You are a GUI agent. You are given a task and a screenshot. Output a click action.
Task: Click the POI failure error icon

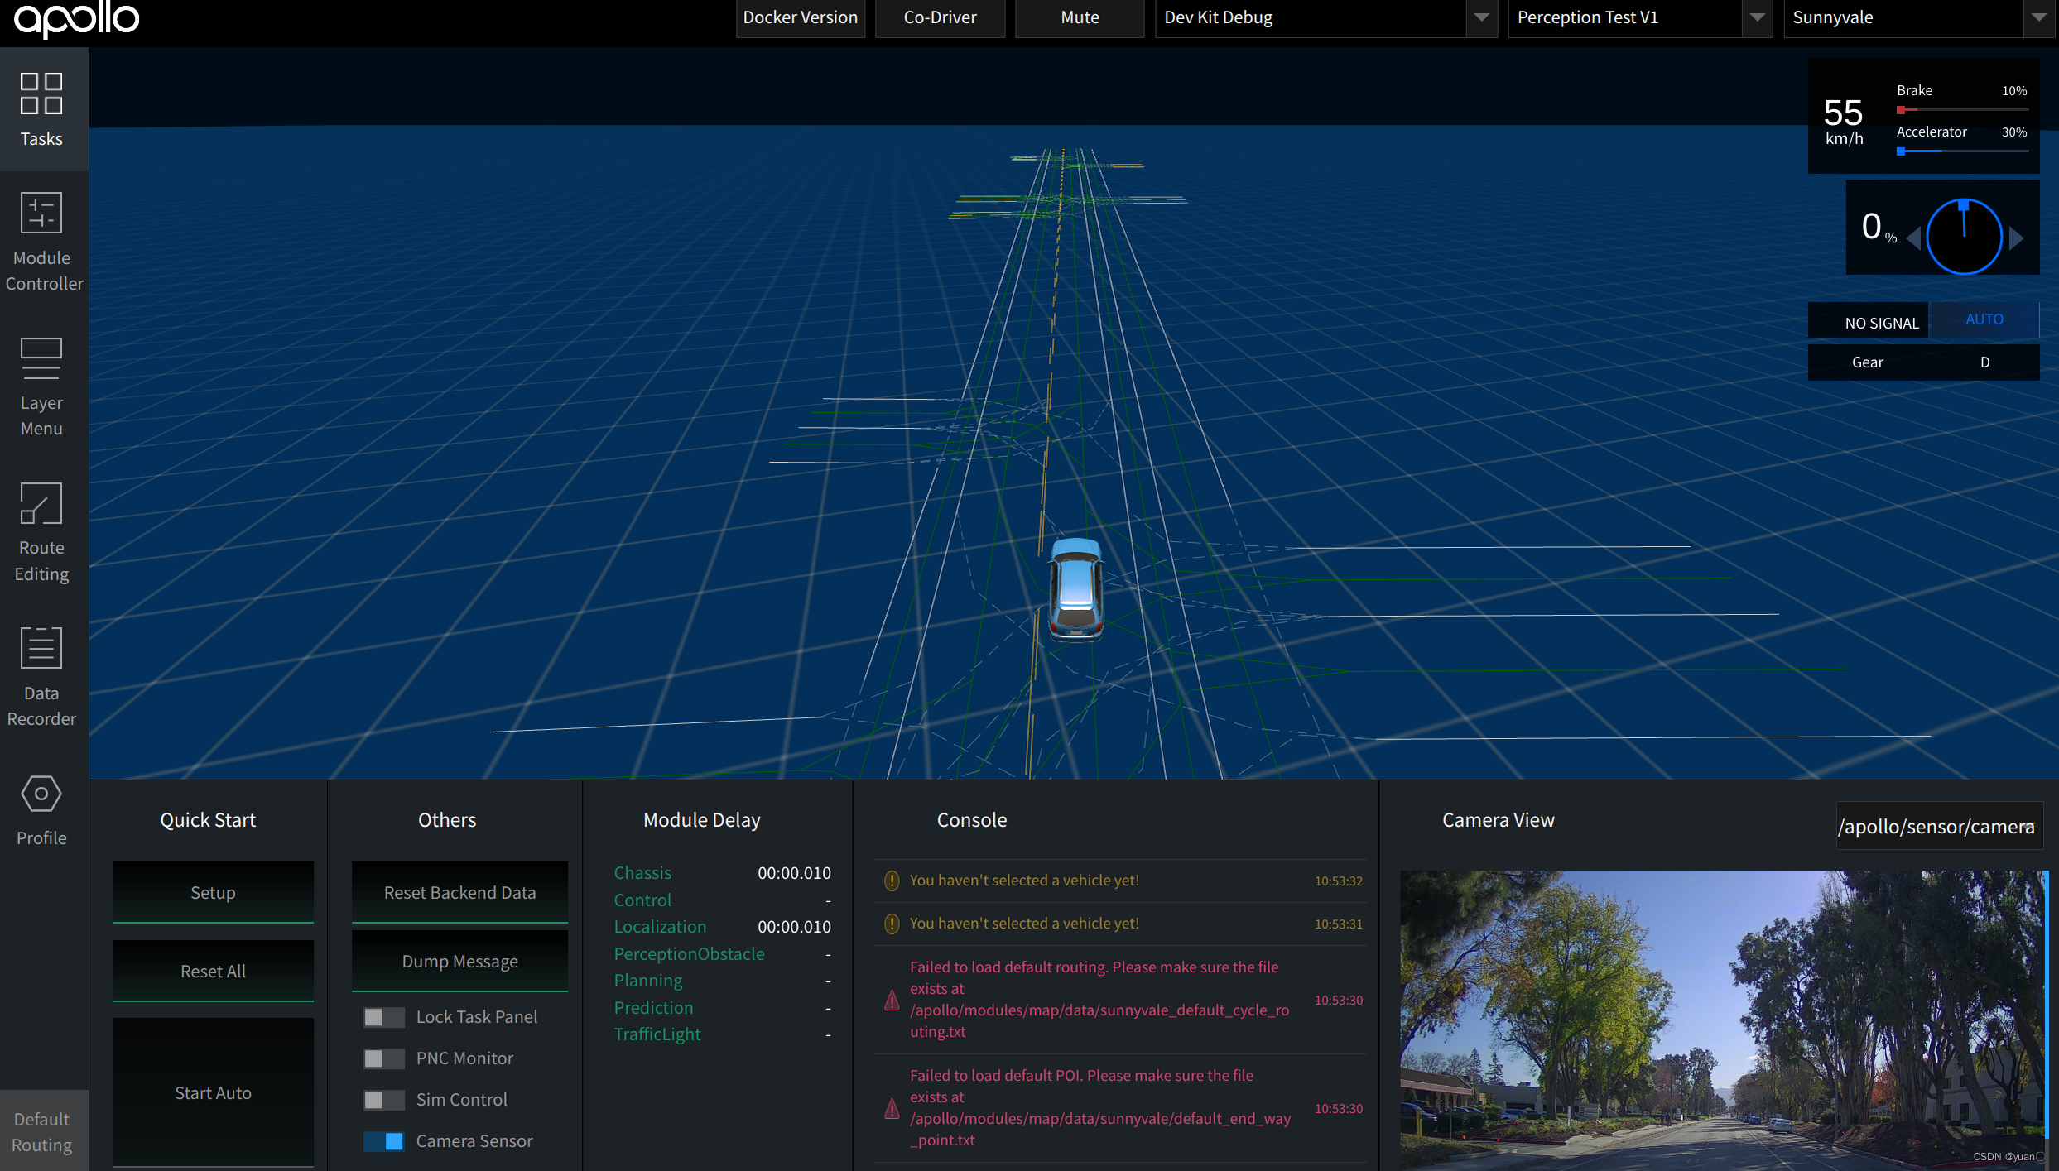coord(892,1108)
